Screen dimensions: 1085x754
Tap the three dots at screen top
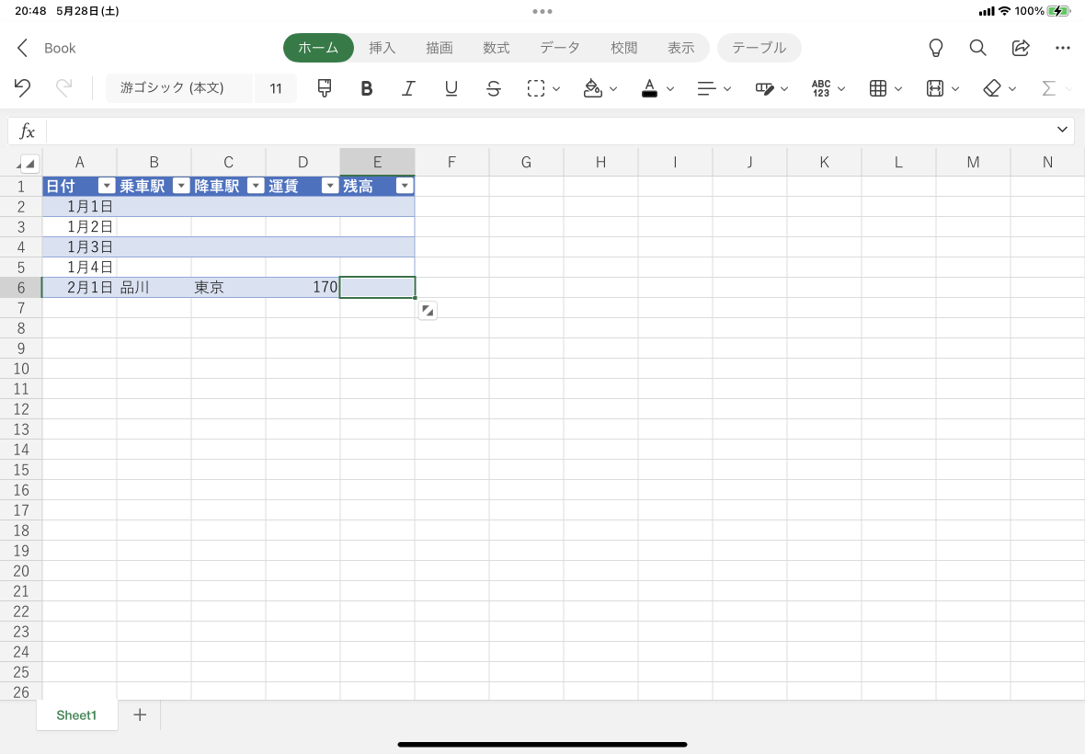pyautogui.click(x=542, y=11)
